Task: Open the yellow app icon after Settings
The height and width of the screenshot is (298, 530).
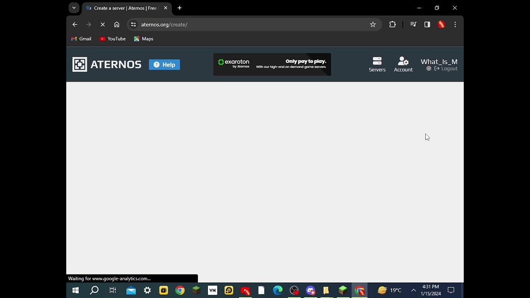Action: pos(164,291)
